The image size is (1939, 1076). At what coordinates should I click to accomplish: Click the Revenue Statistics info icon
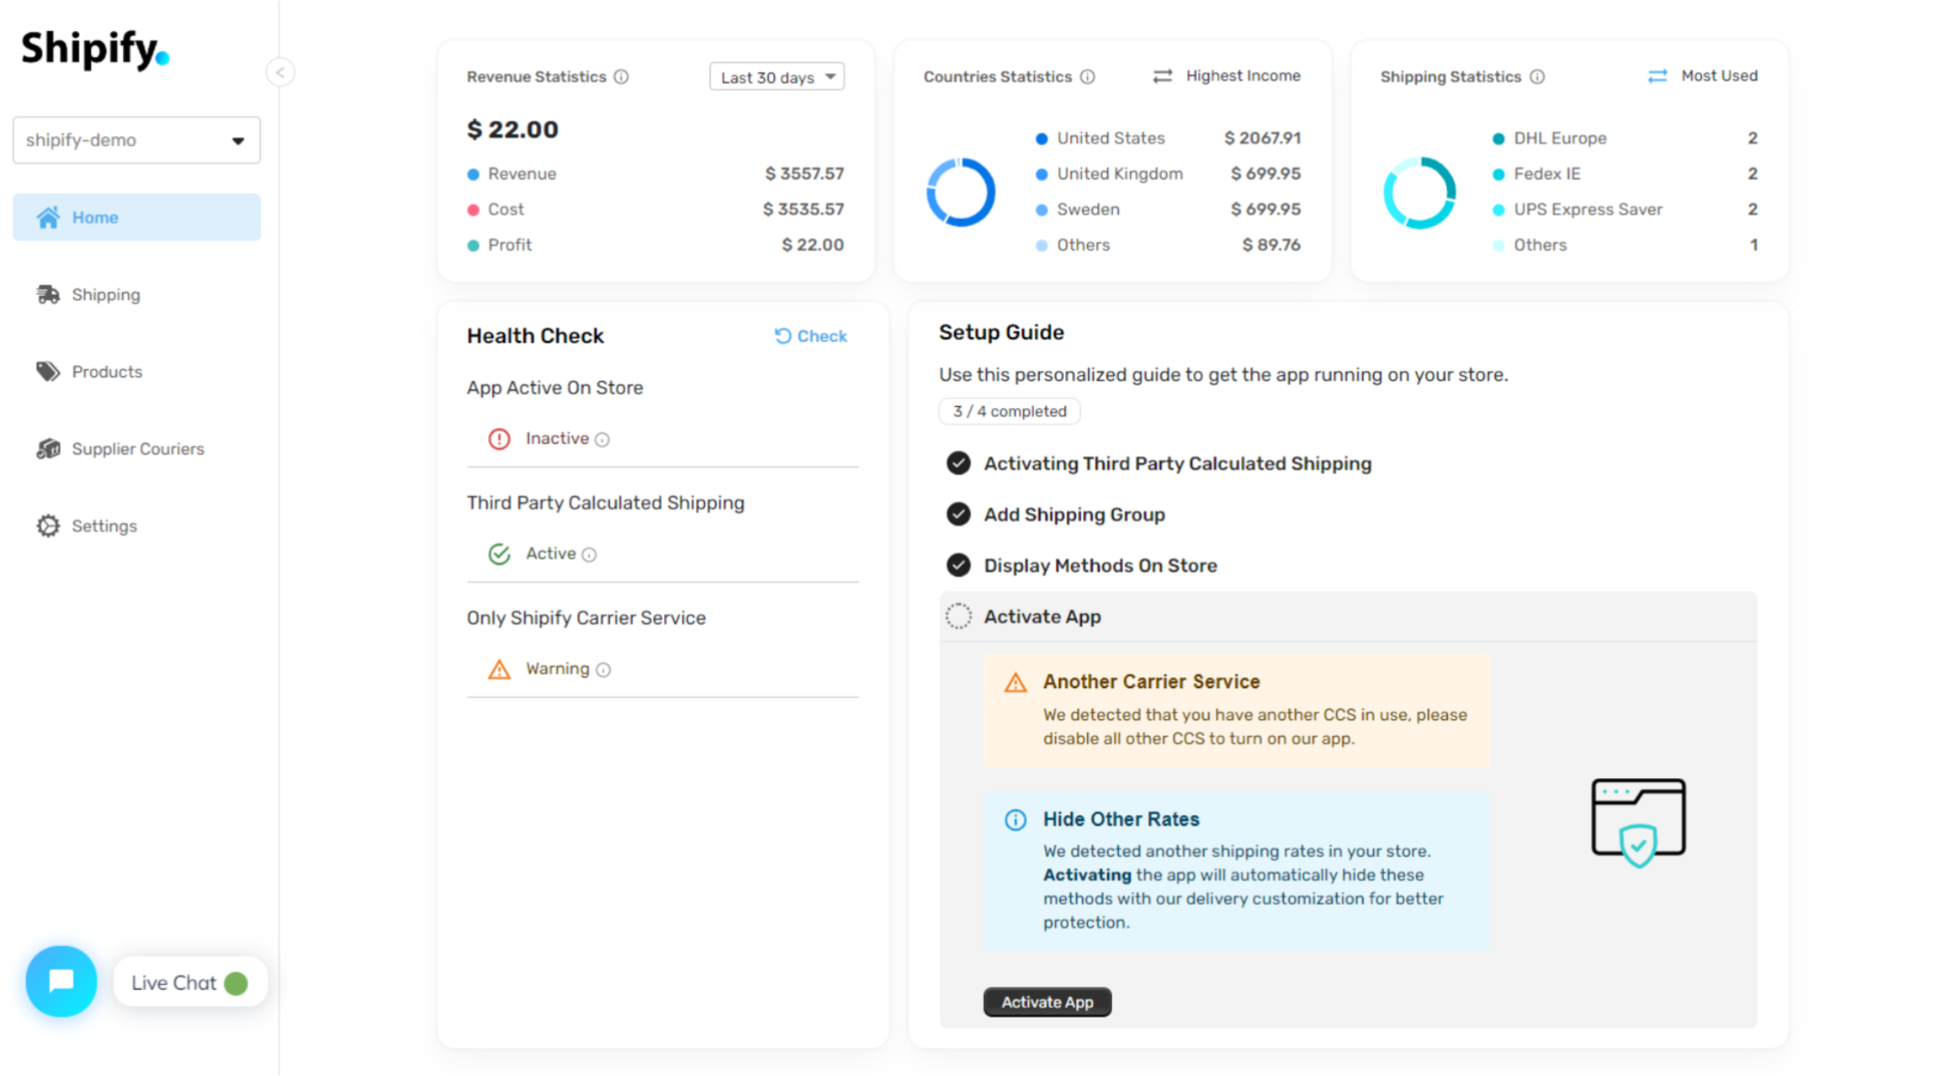(622, 77)
